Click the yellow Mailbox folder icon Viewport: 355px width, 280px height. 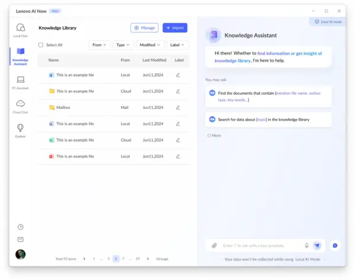[x=52, y=107]
